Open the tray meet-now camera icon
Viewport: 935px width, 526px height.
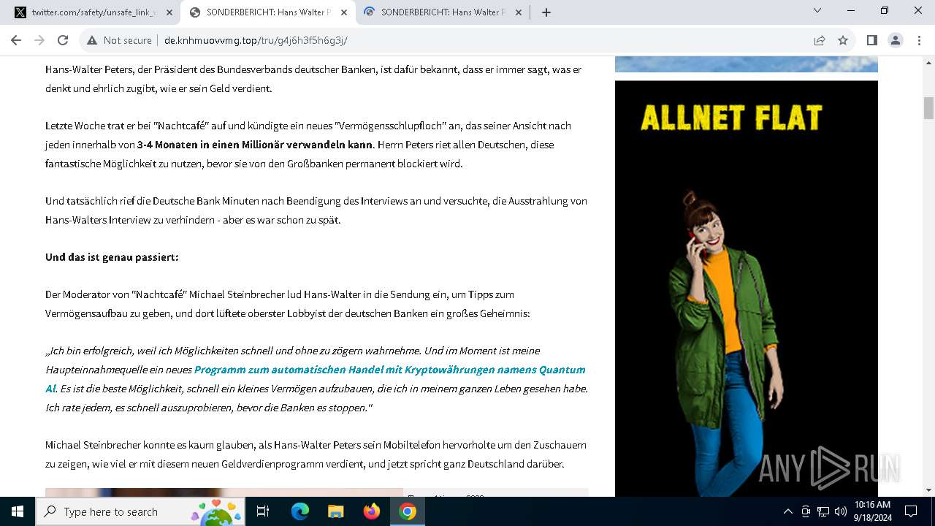(x=806, y=511)
